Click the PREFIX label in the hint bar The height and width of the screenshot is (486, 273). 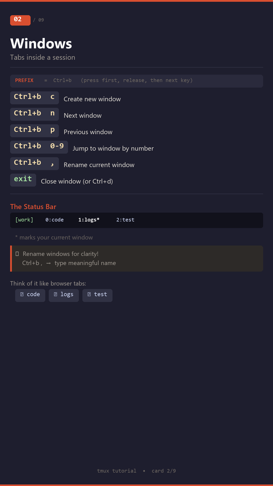[x=24, y=80]
